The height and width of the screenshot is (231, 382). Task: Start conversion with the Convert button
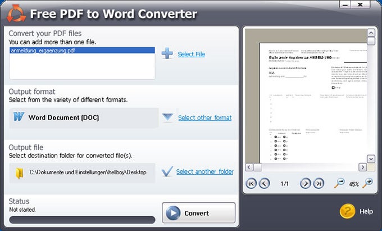[x=198, y=212]
